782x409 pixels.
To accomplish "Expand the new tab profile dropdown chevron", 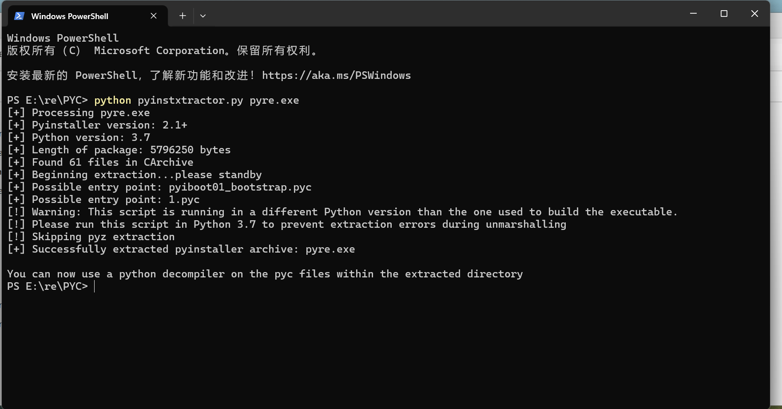I will tap(203, 16).
